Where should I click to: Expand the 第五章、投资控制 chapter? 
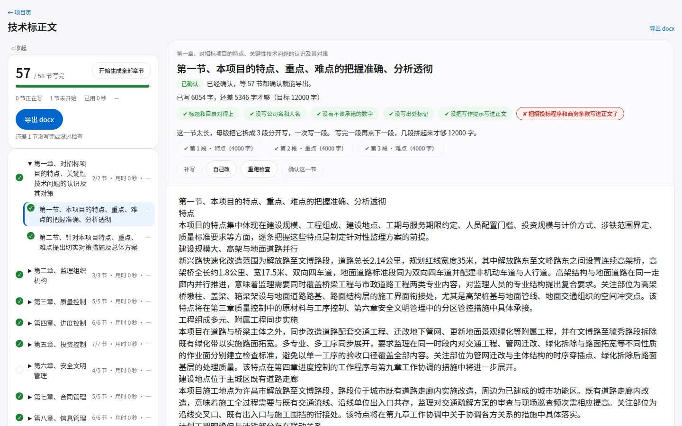coord(30,345)
